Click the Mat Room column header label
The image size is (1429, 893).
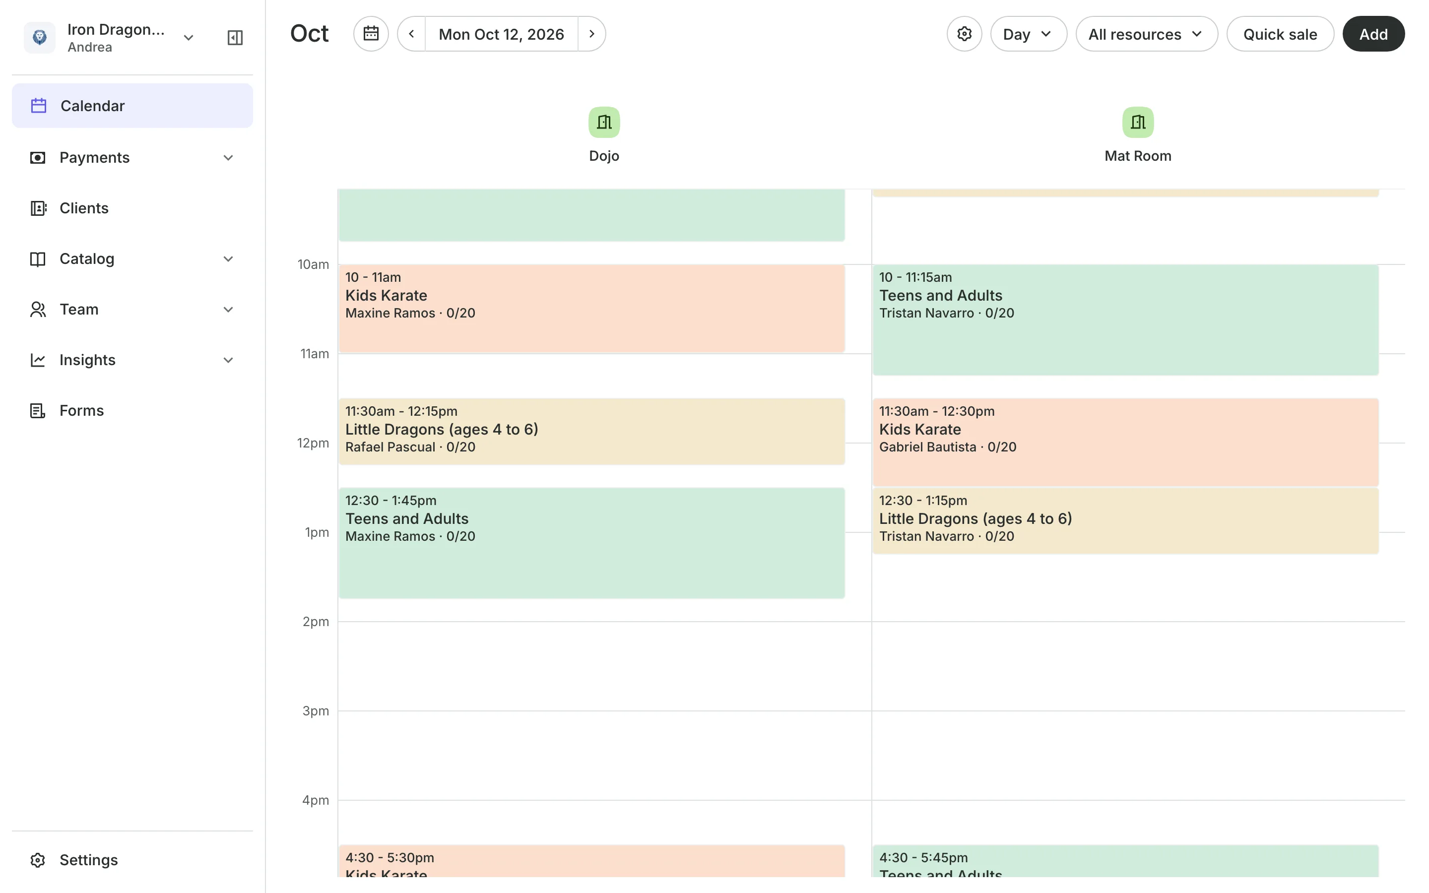click(1138, 156)
